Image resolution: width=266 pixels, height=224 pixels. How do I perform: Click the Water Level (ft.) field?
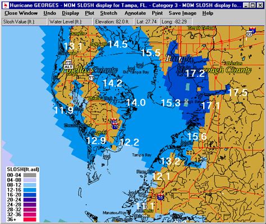70,22
